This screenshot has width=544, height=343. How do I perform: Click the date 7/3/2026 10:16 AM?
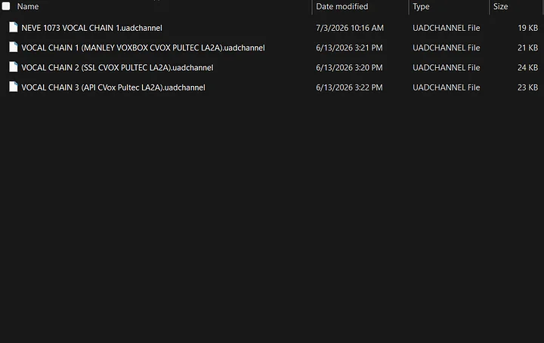coord(350,28)
